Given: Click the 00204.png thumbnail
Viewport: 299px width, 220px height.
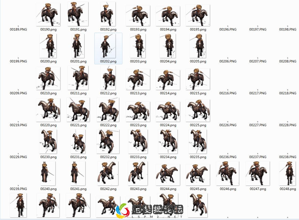Looking at the screenshot, I should [x=168, y=46].
